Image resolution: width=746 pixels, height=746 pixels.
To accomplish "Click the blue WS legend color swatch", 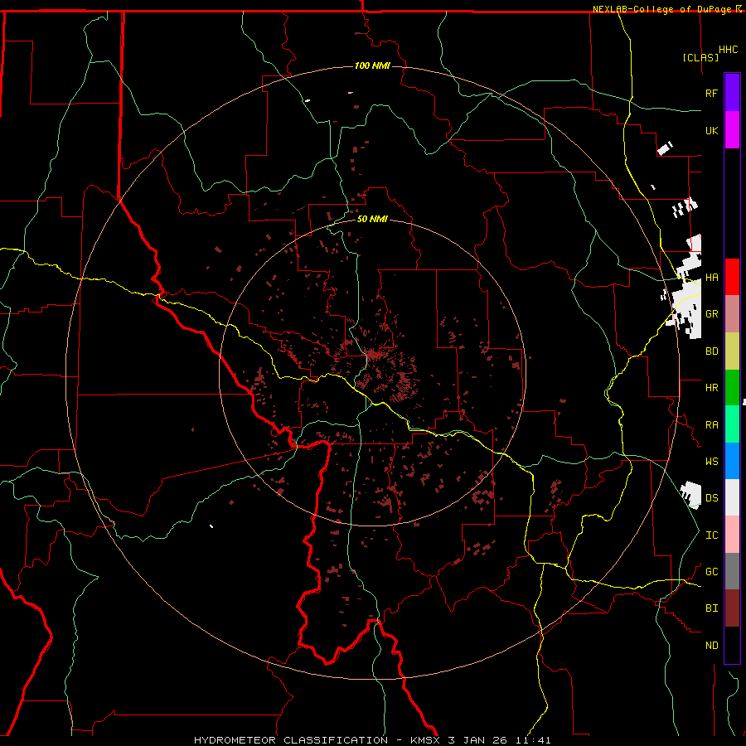I will click(x=732, y=461).
